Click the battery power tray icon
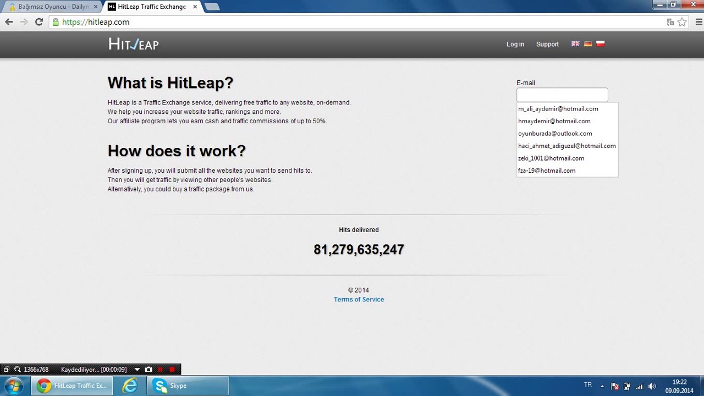The width and height of the screenshot is (704, 396). click(x=627, y=386)
